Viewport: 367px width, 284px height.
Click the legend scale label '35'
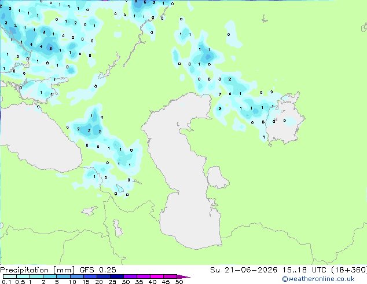point(139,282)
